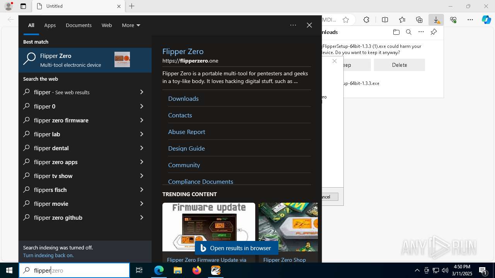Viewport: 495px width, 278px height.
Task: Open the Compliance Documents link
Action: point(201,181)
